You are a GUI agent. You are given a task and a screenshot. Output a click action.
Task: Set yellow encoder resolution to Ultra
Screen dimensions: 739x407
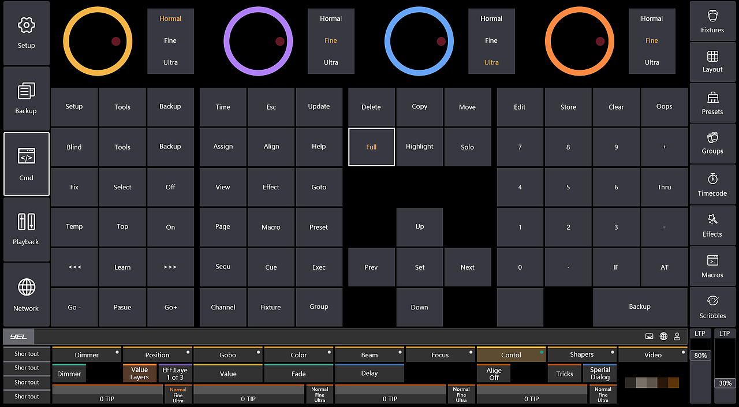[x=170, y=62]
